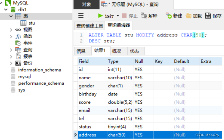This screenshot has width=224, height=140.
Task: Click the 查询 query icon in tree
Action: coord(18,50)
